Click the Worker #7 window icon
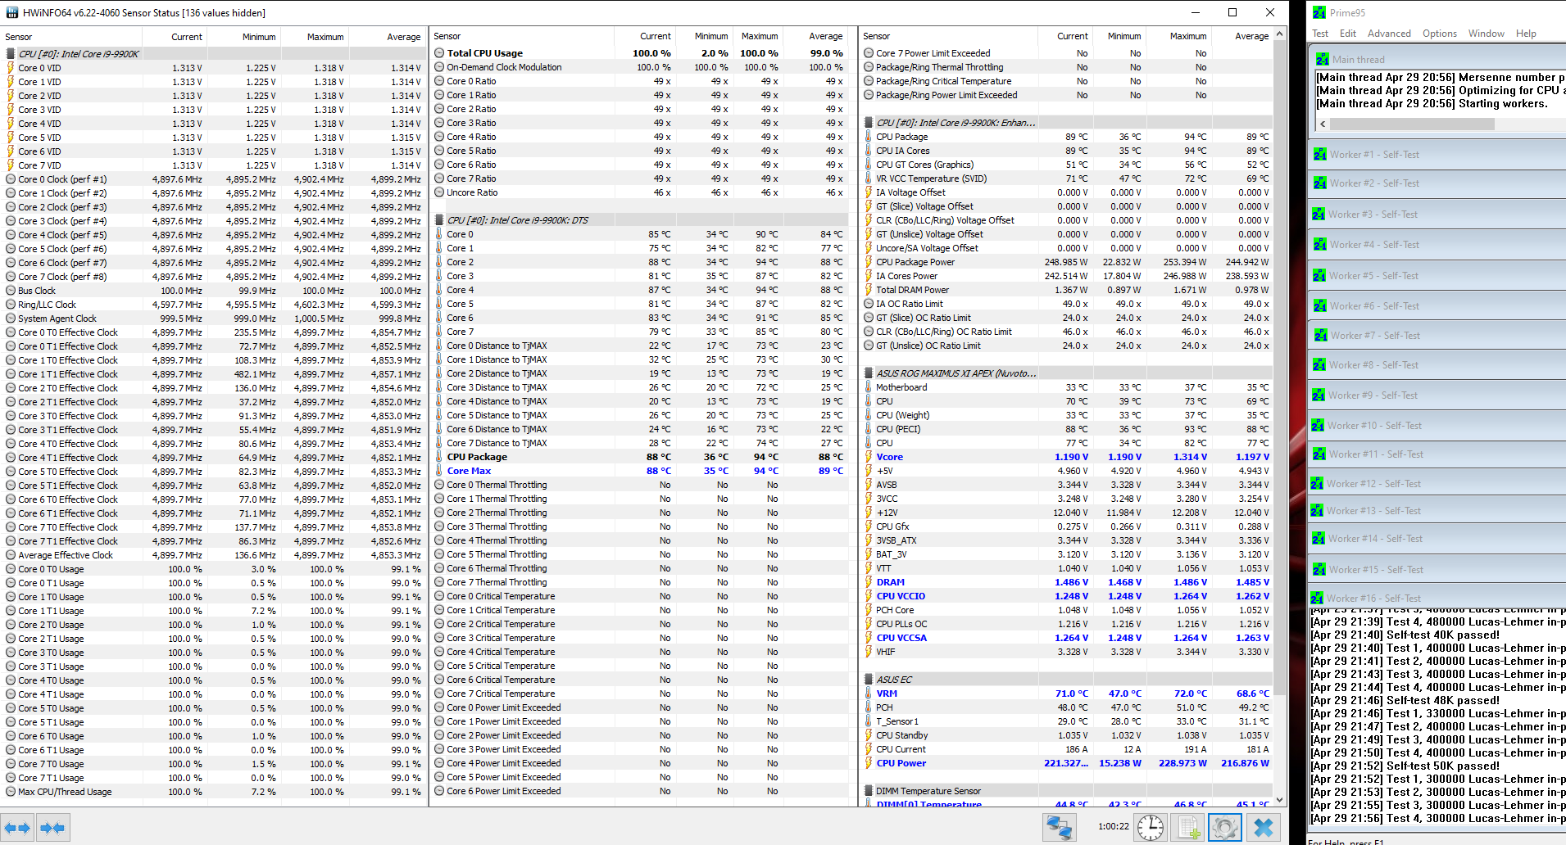This screenshot has height=845, width=1566. tap(1321, 336)
